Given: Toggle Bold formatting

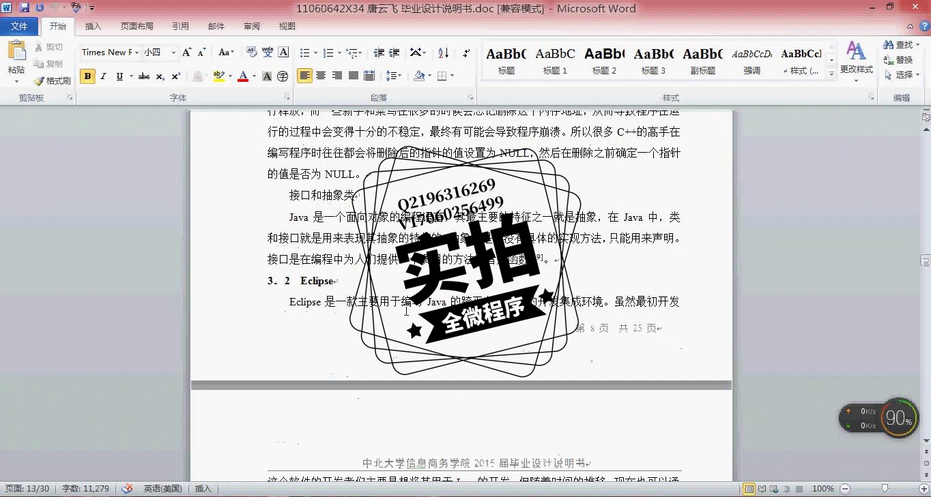Looking at the screenshot, I should pos(87,76).
